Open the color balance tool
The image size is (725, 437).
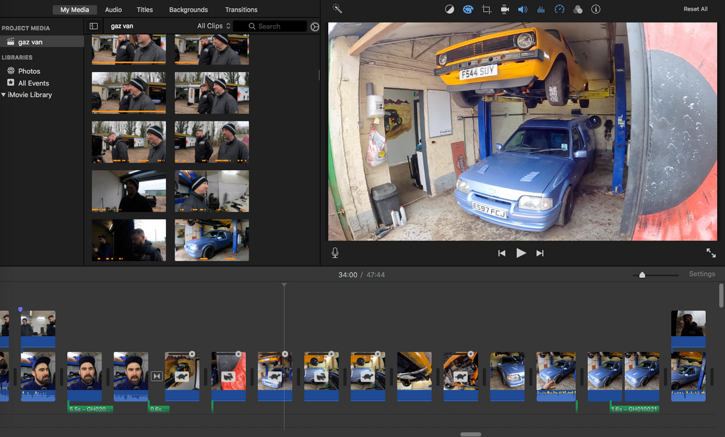[x=449, y=9]
